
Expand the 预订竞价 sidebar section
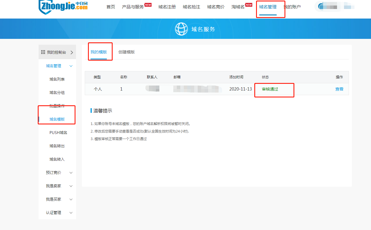pyautogui.click(x=71, y=173)
